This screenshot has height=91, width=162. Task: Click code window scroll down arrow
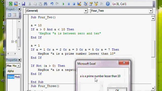point(153,88)
